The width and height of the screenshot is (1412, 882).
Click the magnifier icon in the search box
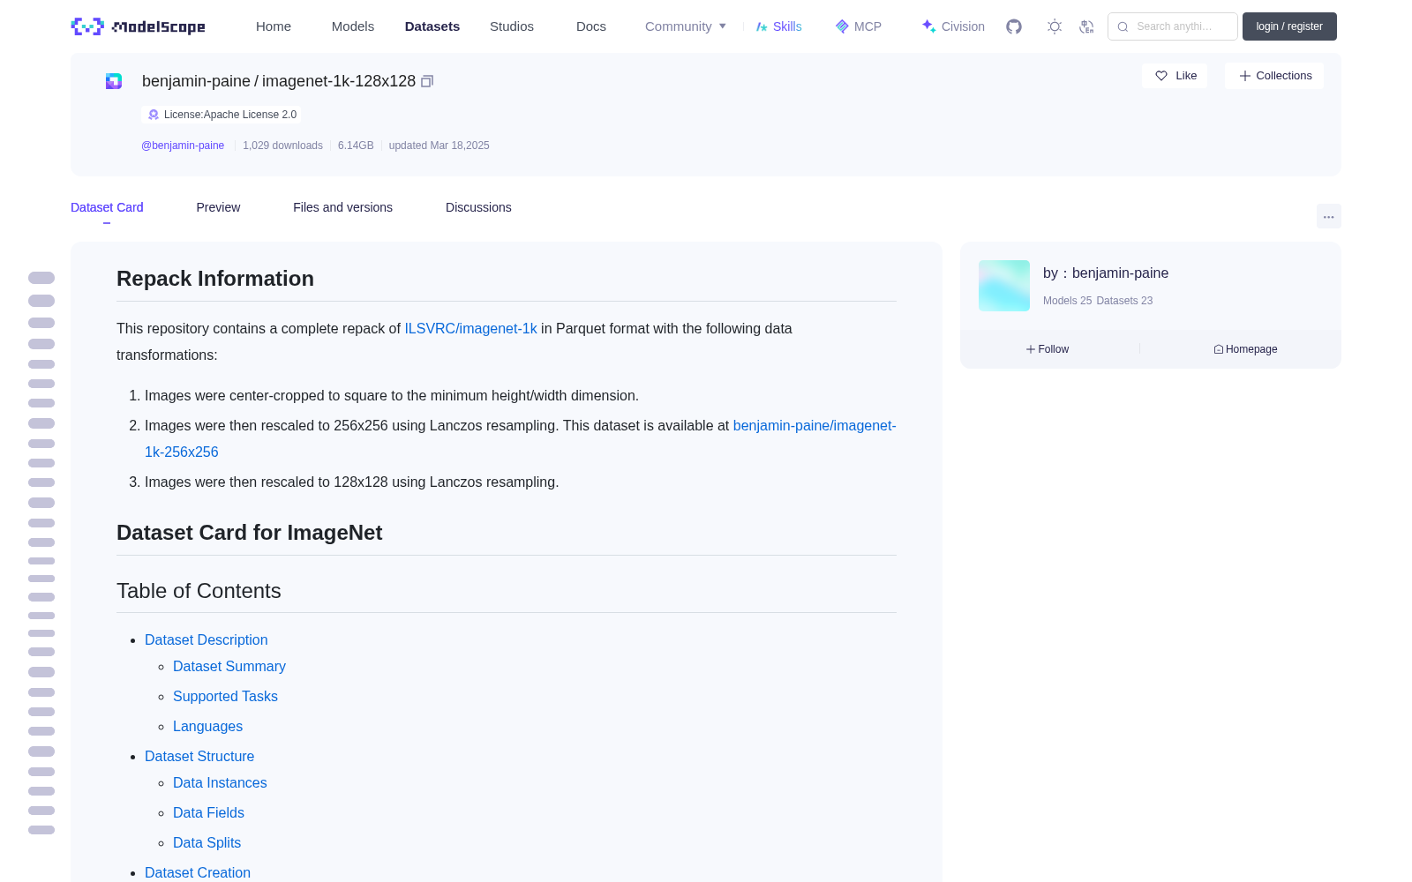pos(1123,26)
